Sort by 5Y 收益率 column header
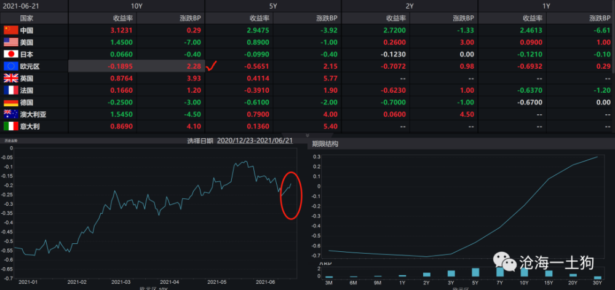Screen dimensions: 615x290 coord(260,18)
